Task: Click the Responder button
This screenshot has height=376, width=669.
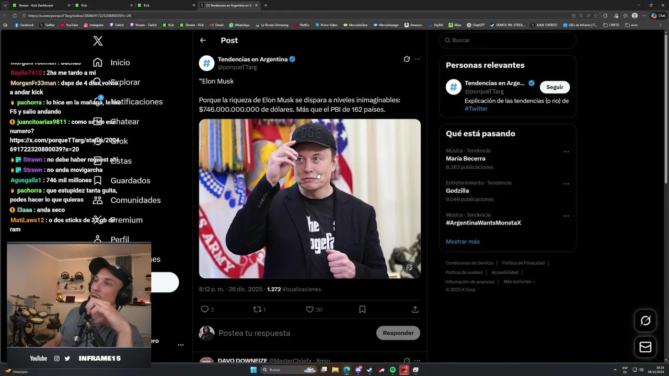Action: tap(398, 333)
